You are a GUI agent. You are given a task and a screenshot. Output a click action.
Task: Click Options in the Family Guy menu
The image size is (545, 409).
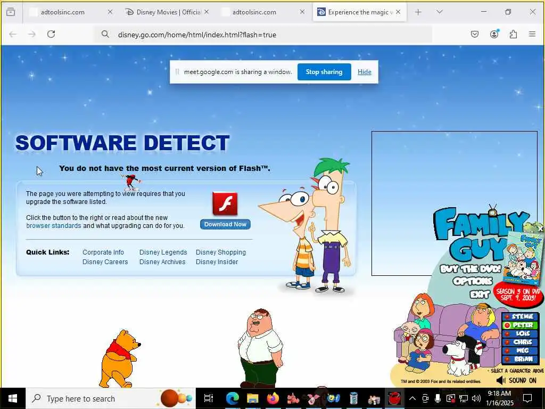(x=473, y=281)
